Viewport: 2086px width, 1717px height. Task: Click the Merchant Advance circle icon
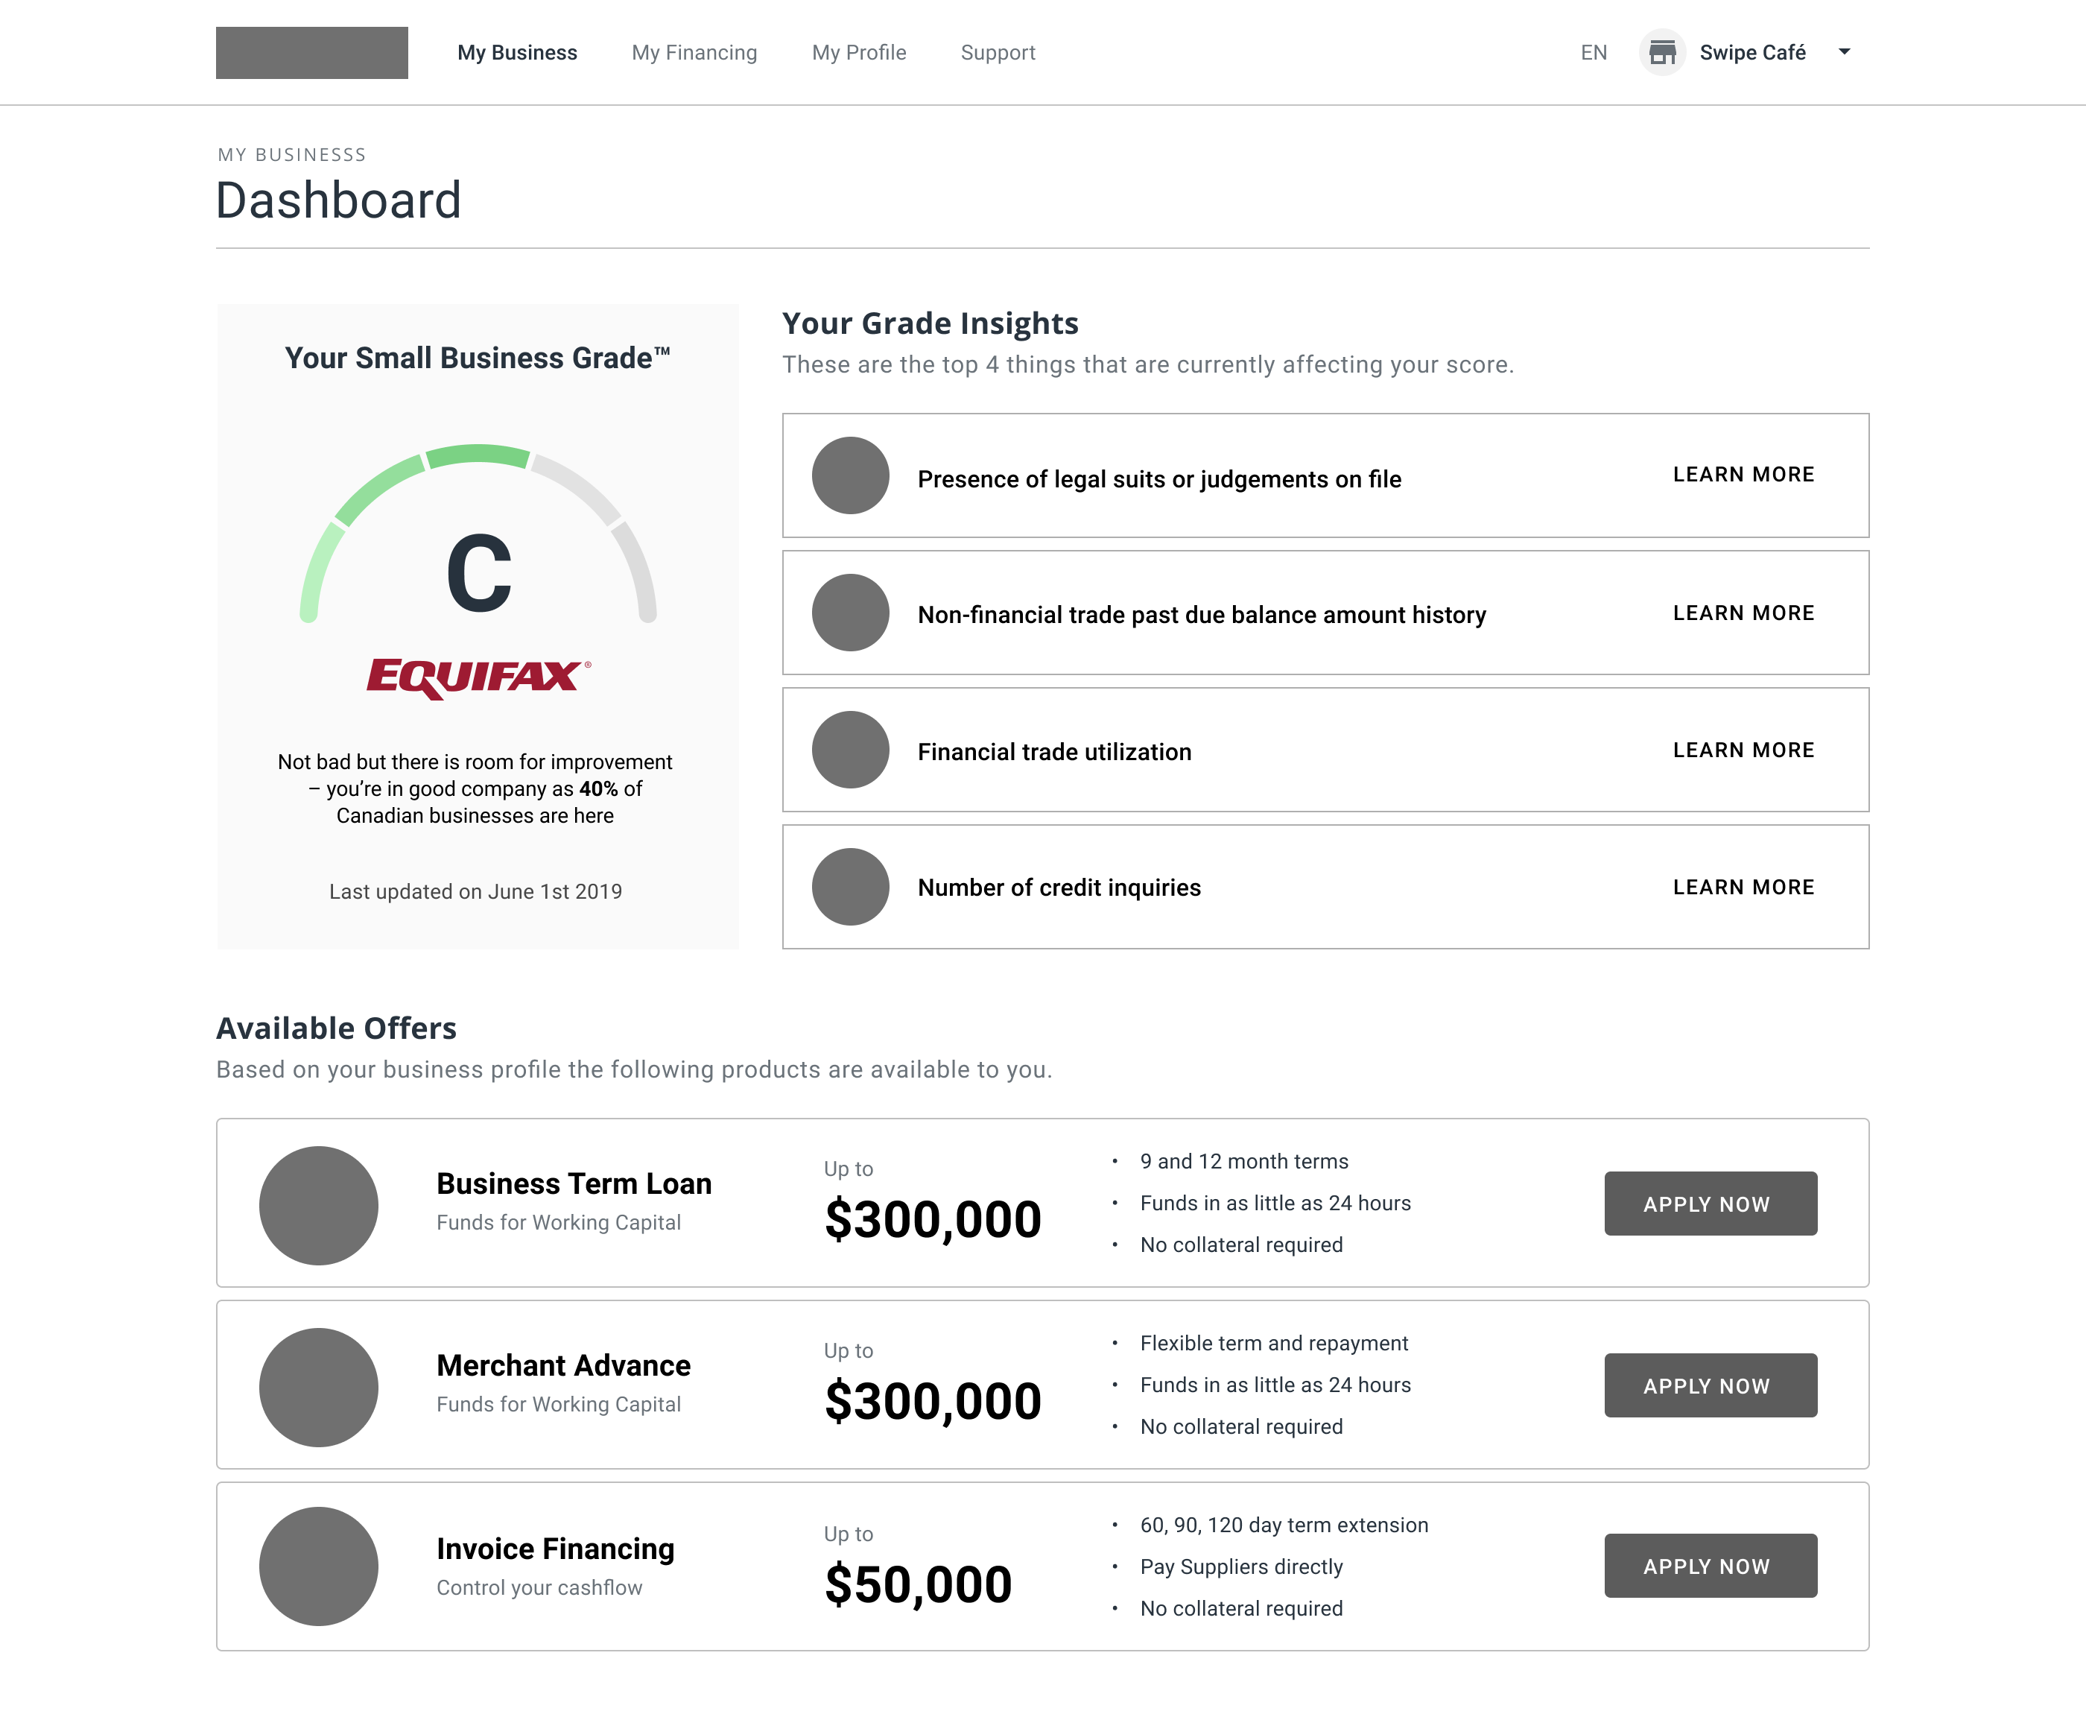[x=318, y=1387]
